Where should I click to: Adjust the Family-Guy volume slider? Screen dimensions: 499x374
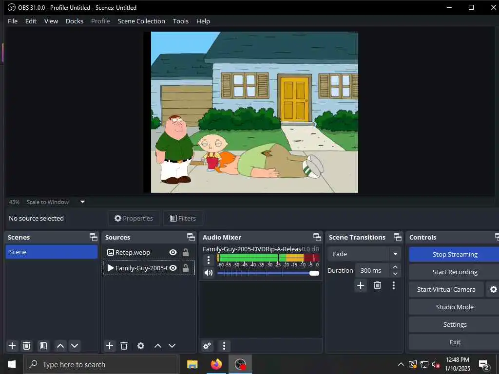pyautogui.click(x=269, y=273)
